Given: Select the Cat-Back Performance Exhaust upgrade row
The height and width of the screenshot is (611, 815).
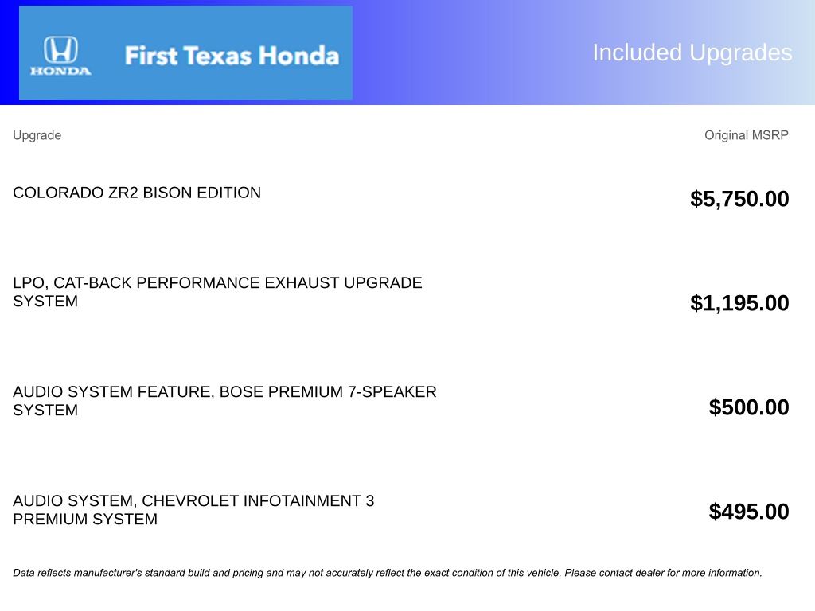Looking at the screenshot, I should point(217,292).
